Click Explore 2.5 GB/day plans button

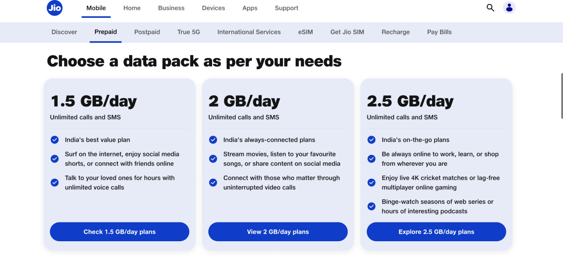pos(436,232)
